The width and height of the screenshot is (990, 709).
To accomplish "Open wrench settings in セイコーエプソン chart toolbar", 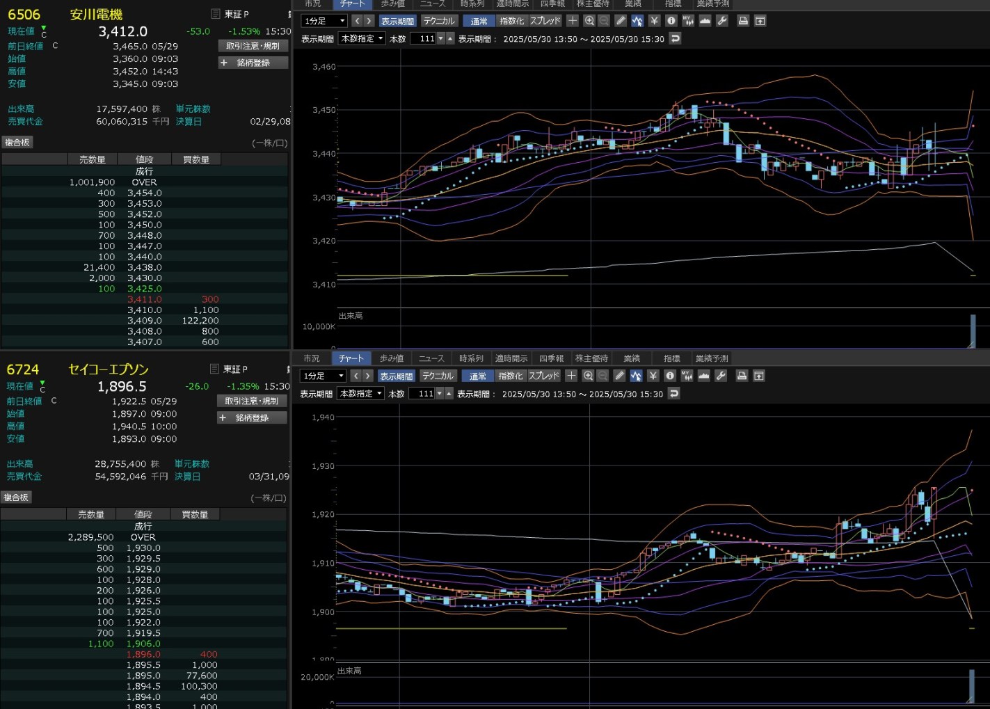I will tap(721, 376).
